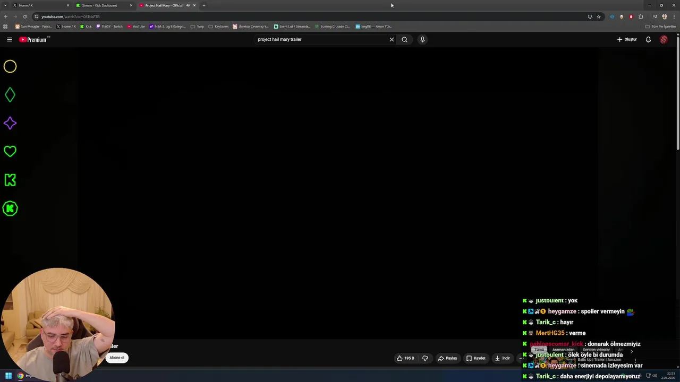Expand Tüm Yer İşaretleri folder

pos(660,26)
